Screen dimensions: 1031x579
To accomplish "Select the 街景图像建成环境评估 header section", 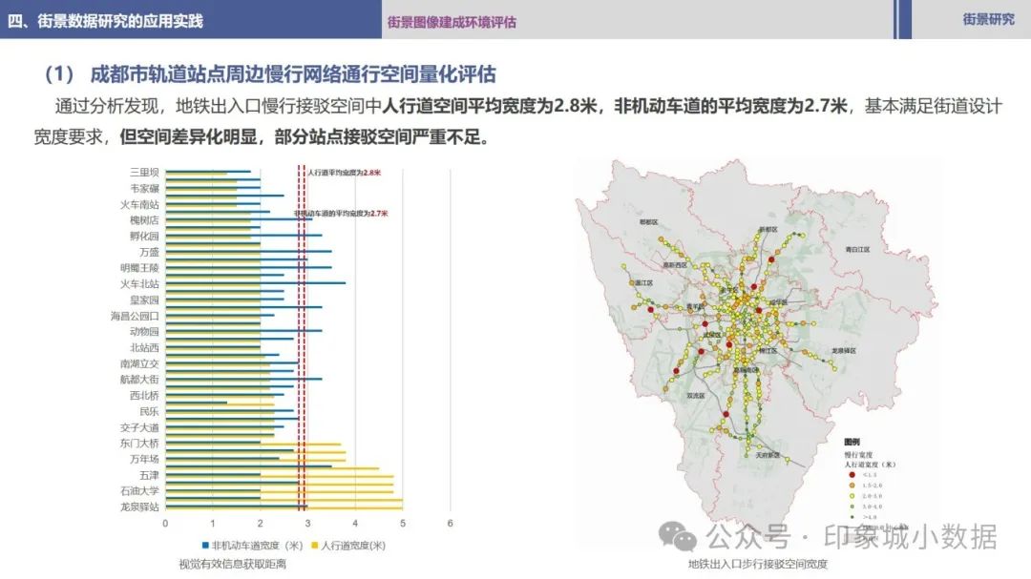I will pos(452,22).
